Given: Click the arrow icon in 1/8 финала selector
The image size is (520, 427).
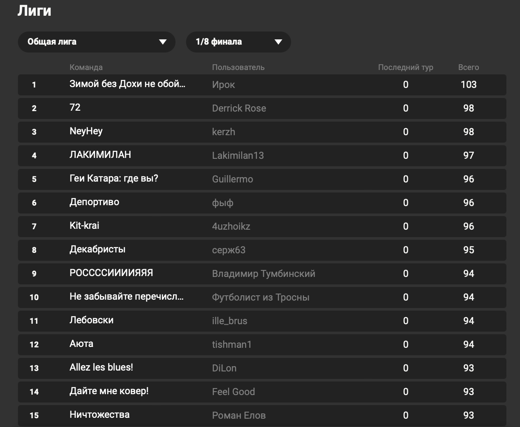Looking at the screenshot, I should [278, 42].
